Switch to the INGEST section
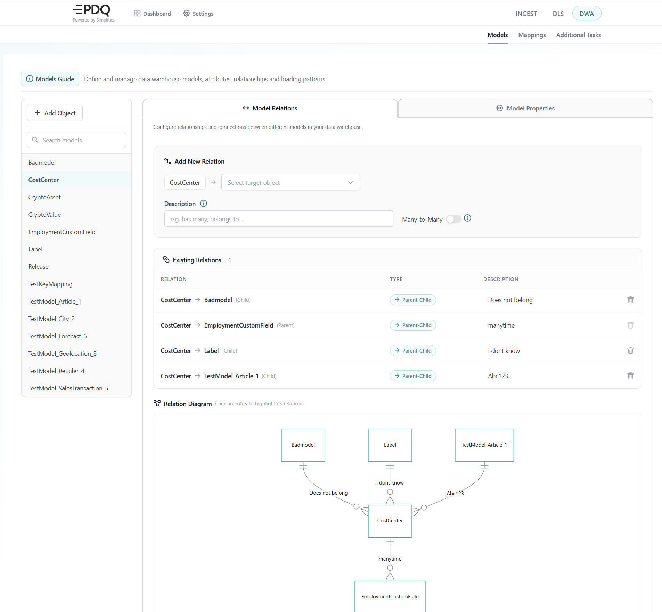The height and width of the screenshot is (612, 662). [x=526, y=14]
